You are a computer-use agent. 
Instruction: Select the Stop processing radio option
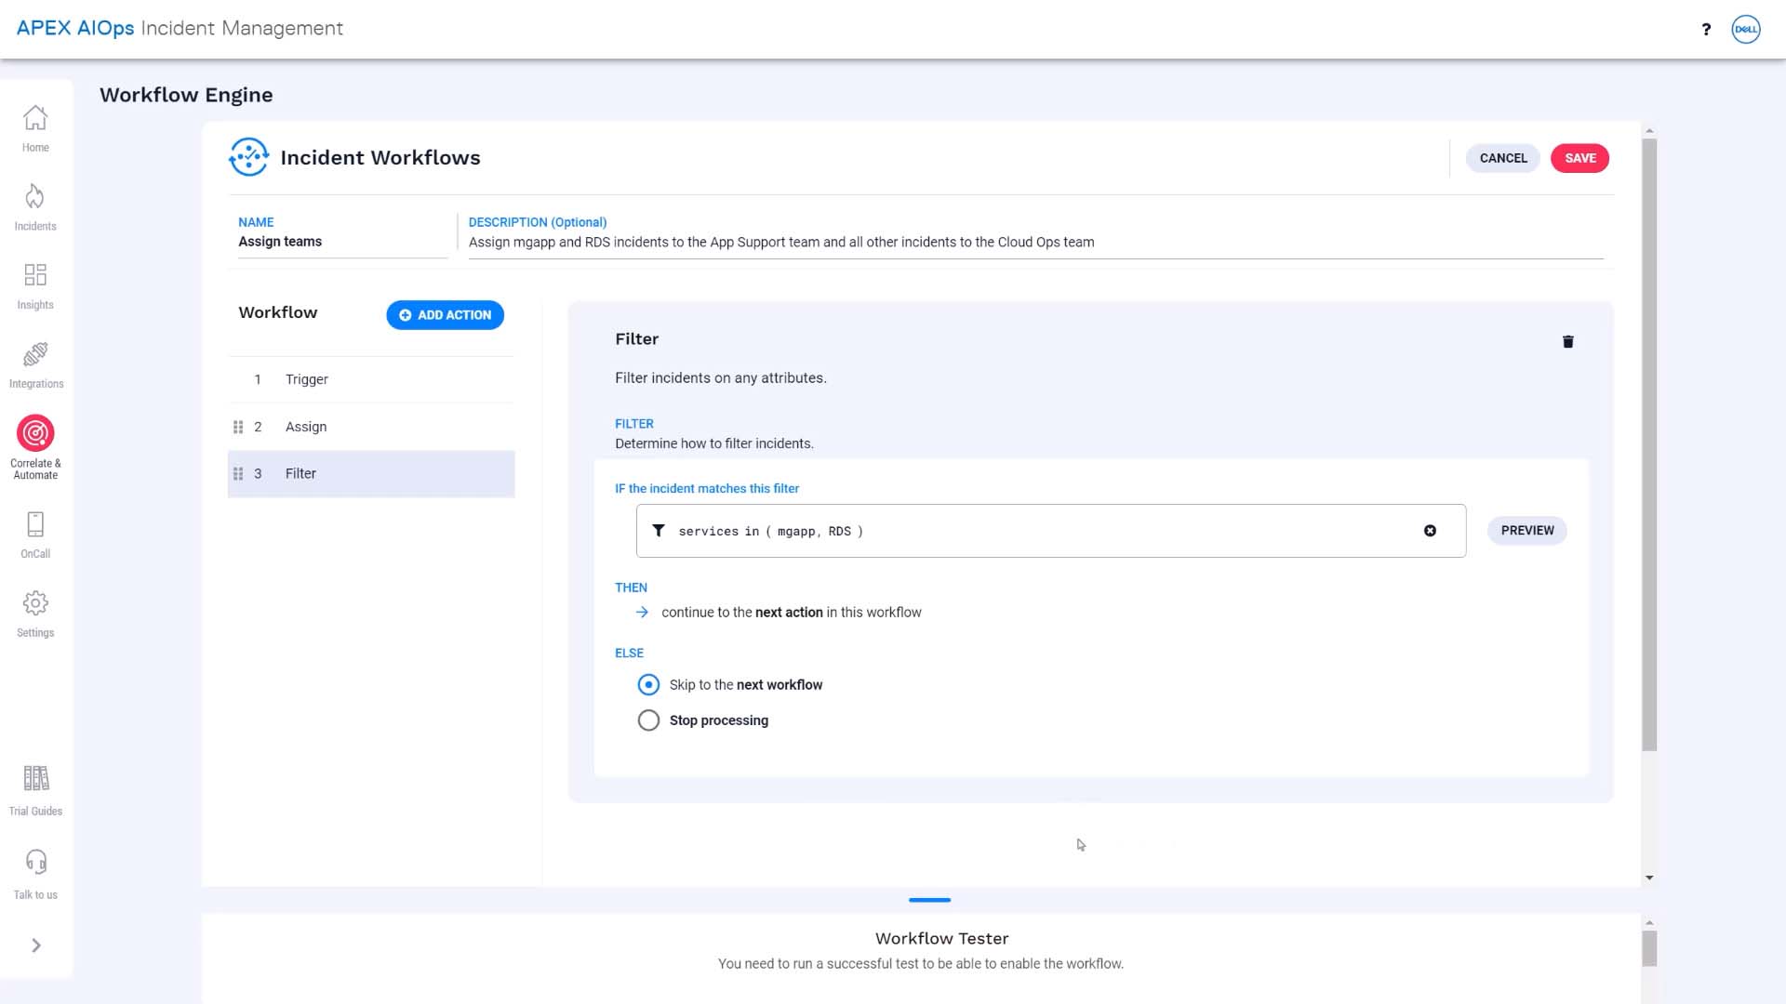pos(648,720)
